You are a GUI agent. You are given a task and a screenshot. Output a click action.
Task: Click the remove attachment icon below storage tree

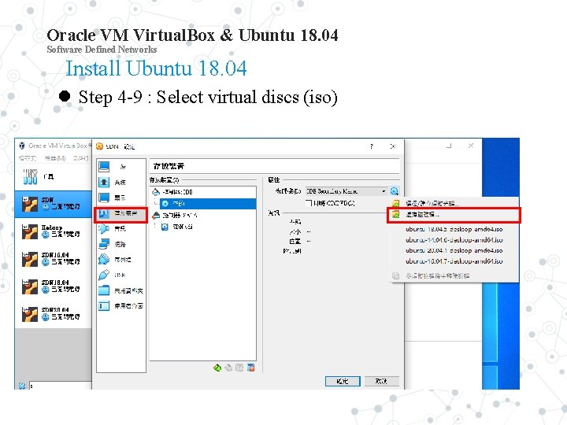[251, 368]
